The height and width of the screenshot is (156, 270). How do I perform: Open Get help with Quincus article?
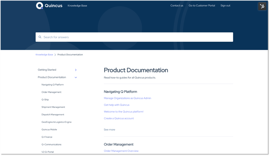click(x=117, y=105)
